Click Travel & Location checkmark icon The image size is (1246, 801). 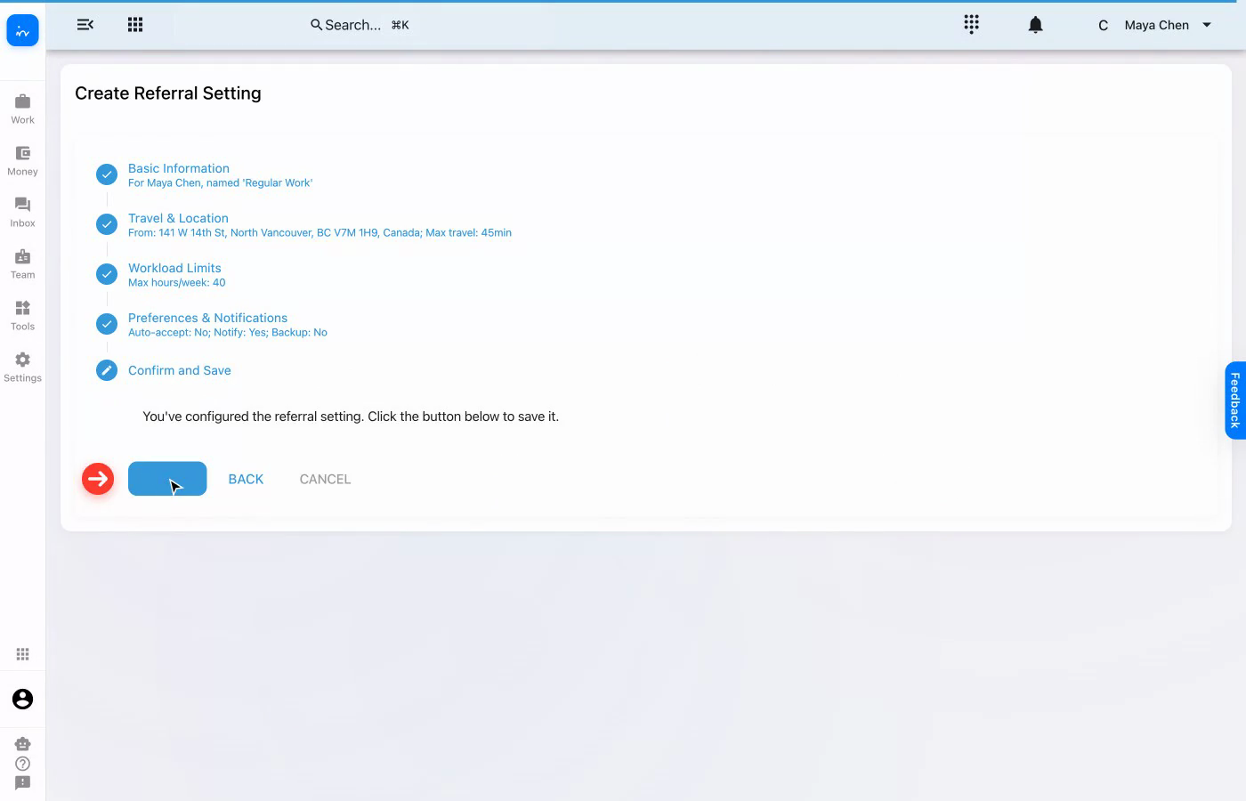click(107, 224)
